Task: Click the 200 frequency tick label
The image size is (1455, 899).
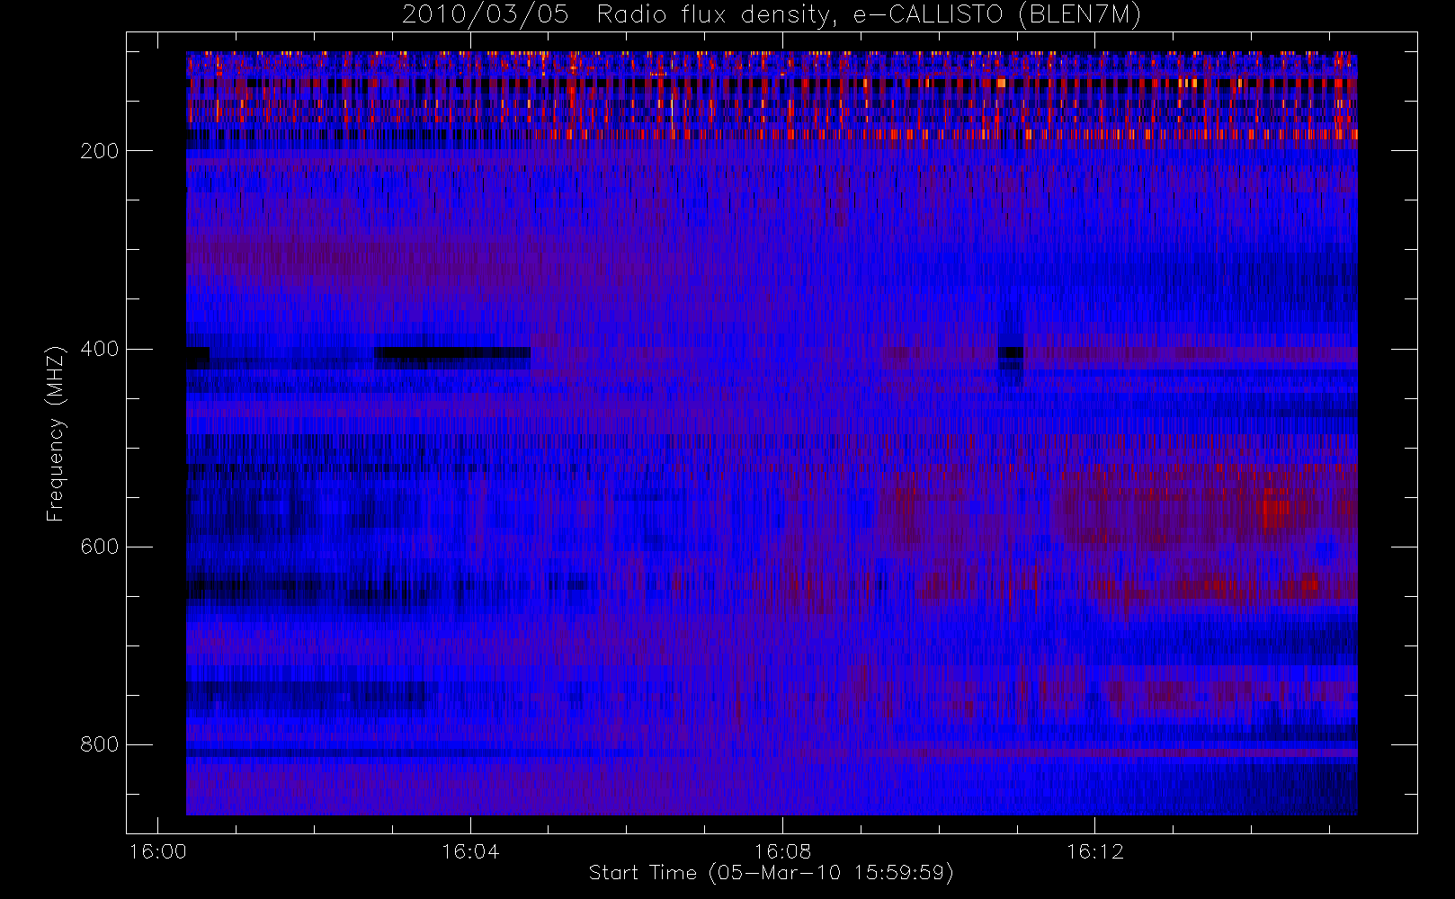Action: coord(100,151)
